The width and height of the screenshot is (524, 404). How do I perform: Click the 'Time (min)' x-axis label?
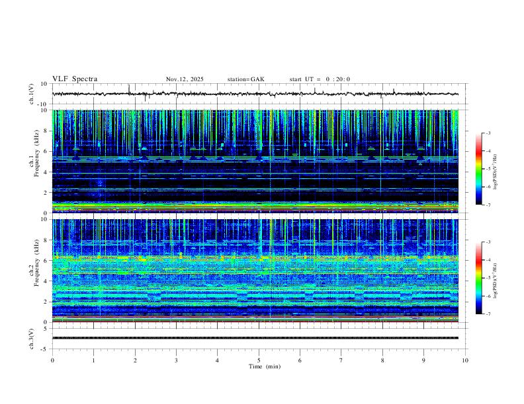[x=265, y=366]
